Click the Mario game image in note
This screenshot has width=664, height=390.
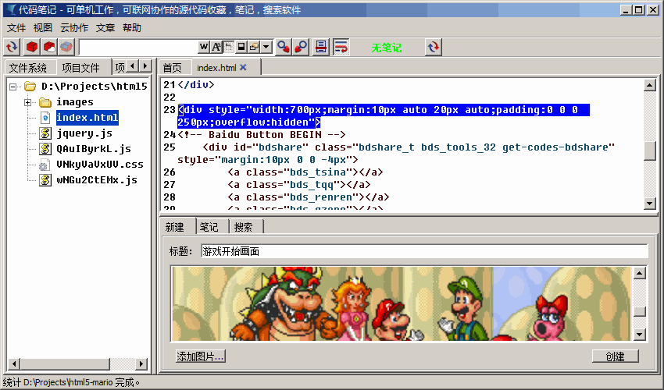(x=401, y=303)
